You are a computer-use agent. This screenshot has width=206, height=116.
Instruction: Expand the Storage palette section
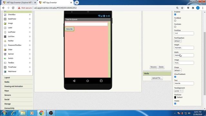pos(17,104)
